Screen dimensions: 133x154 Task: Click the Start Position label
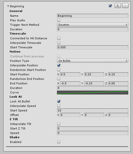[20, 74]
